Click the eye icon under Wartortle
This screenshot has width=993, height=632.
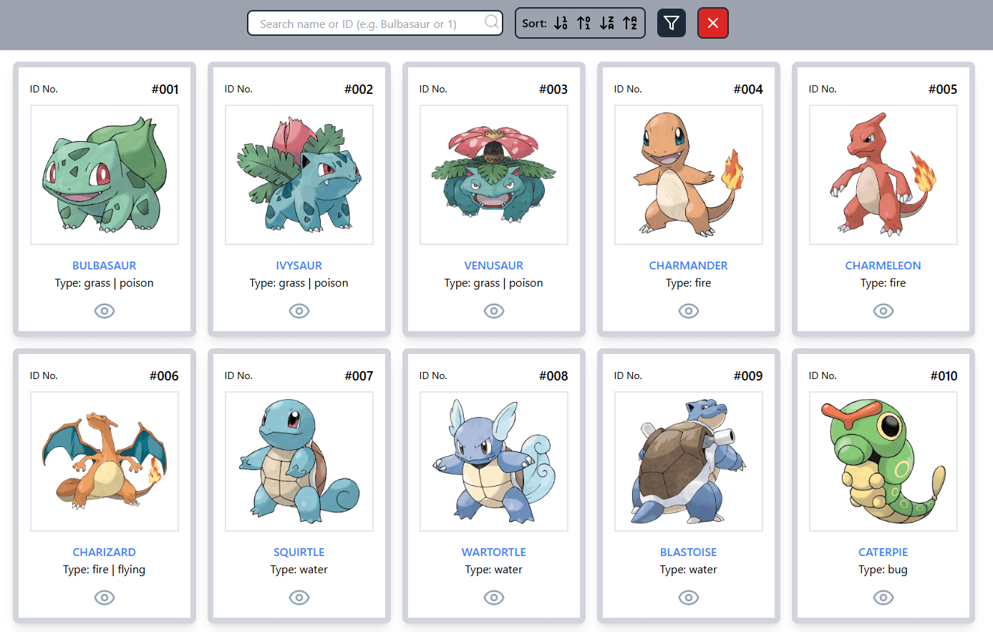494,598
